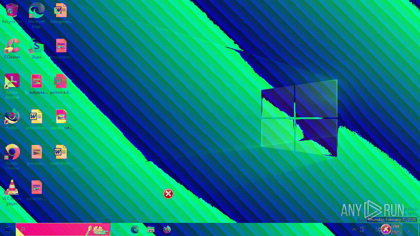The image size is (420, 236).
Task: Select the goesdays... image file icon
Action: click(36, 155)
